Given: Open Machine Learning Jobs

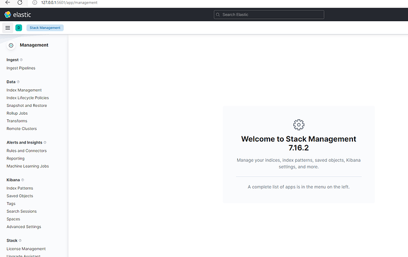Looking at the screenshot, I should 28,166.
